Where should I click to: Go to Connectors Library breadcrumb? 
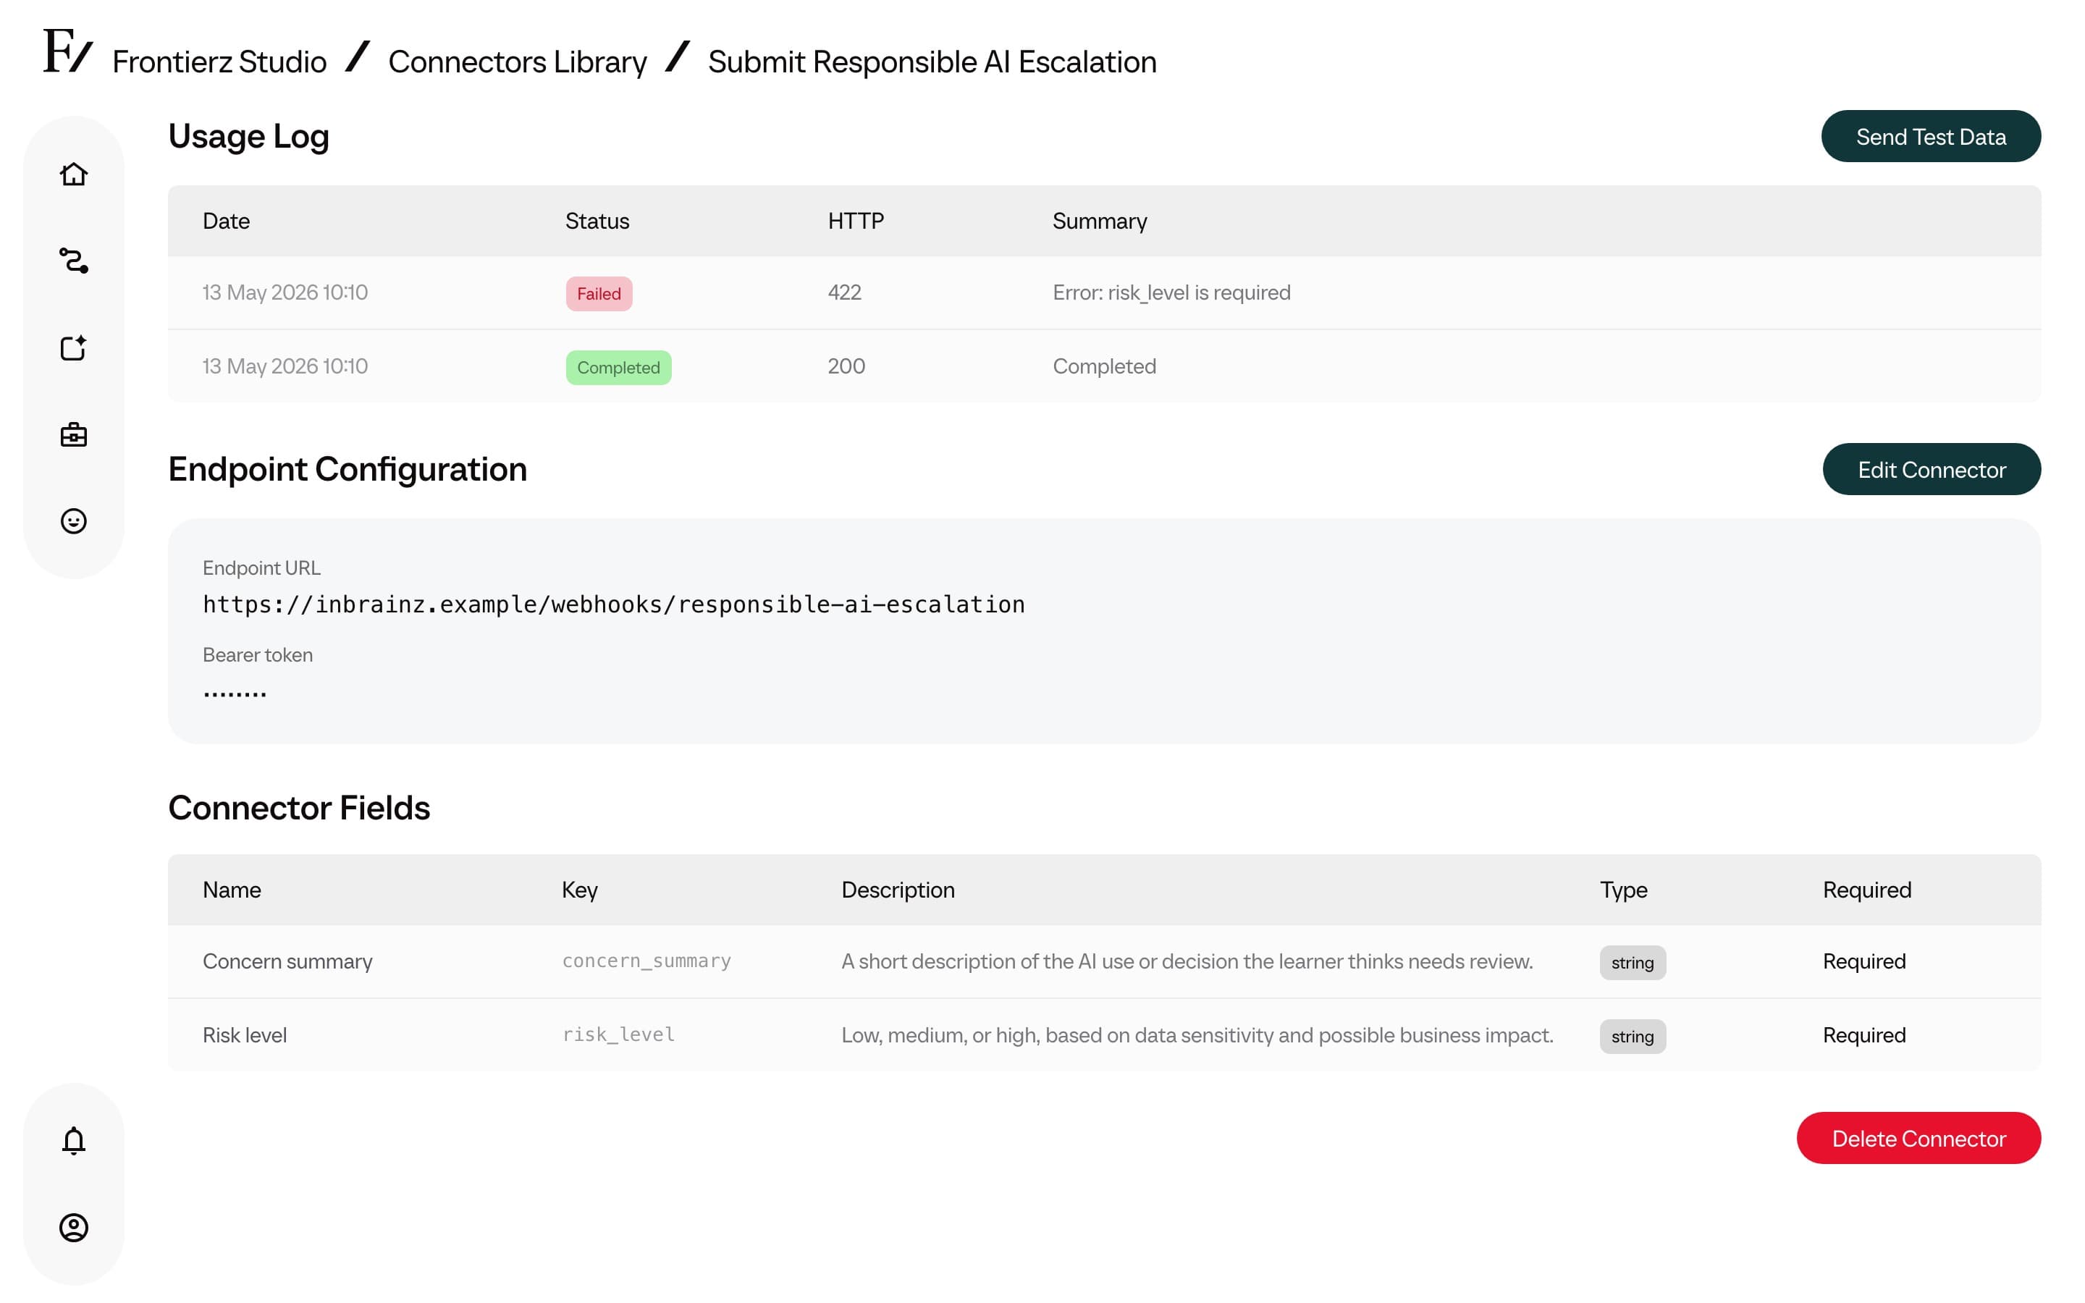click(x=517, y=62)
